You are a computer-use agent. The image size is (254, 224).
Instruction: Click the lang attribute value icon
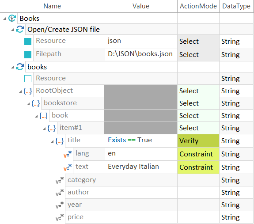tap(68, 154)
